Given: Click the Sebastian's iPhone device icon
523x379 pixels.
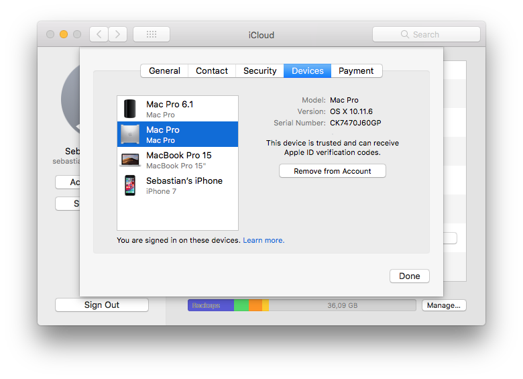Looking at the screenshot, I should (x=130, y=185).
